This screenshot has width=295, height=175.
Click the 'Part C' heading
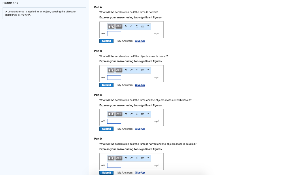98,95
